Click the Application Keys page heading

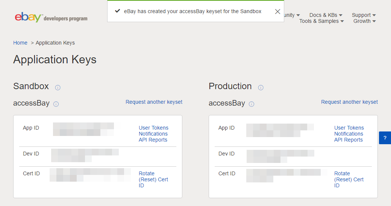(55, 60)
